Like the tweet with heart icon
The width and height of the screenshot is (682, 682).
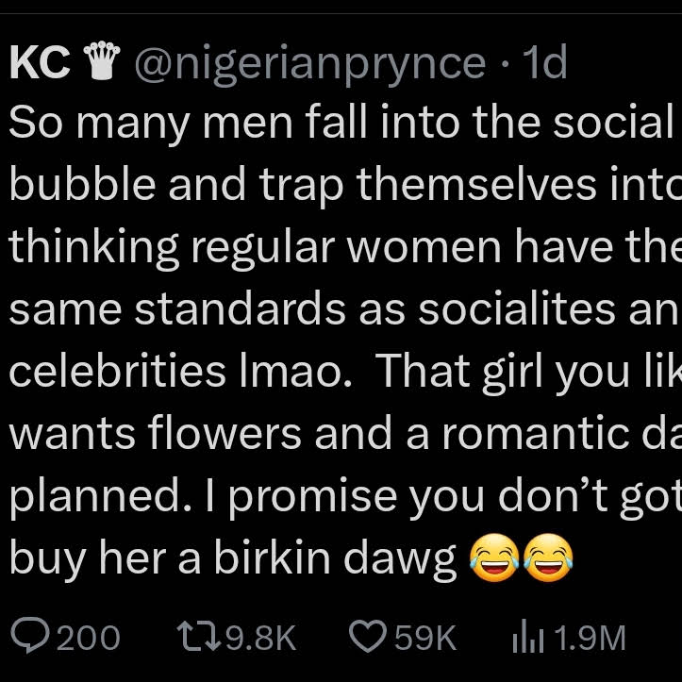(366, 638)
